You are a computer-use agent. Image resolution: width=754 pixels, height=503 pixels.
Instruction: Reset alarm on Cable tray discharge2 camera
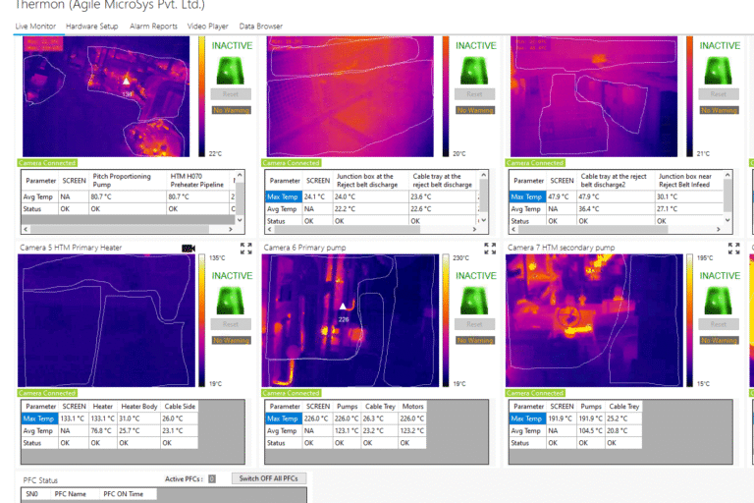pyautogui.click(x=719, y=94)
